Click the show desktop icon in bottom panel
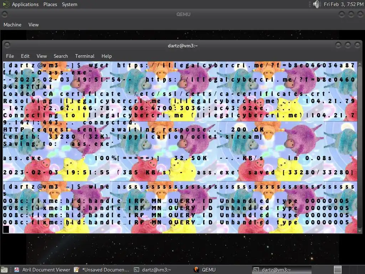365x274 pixels. pyautogui.click(x=4, y=270)
